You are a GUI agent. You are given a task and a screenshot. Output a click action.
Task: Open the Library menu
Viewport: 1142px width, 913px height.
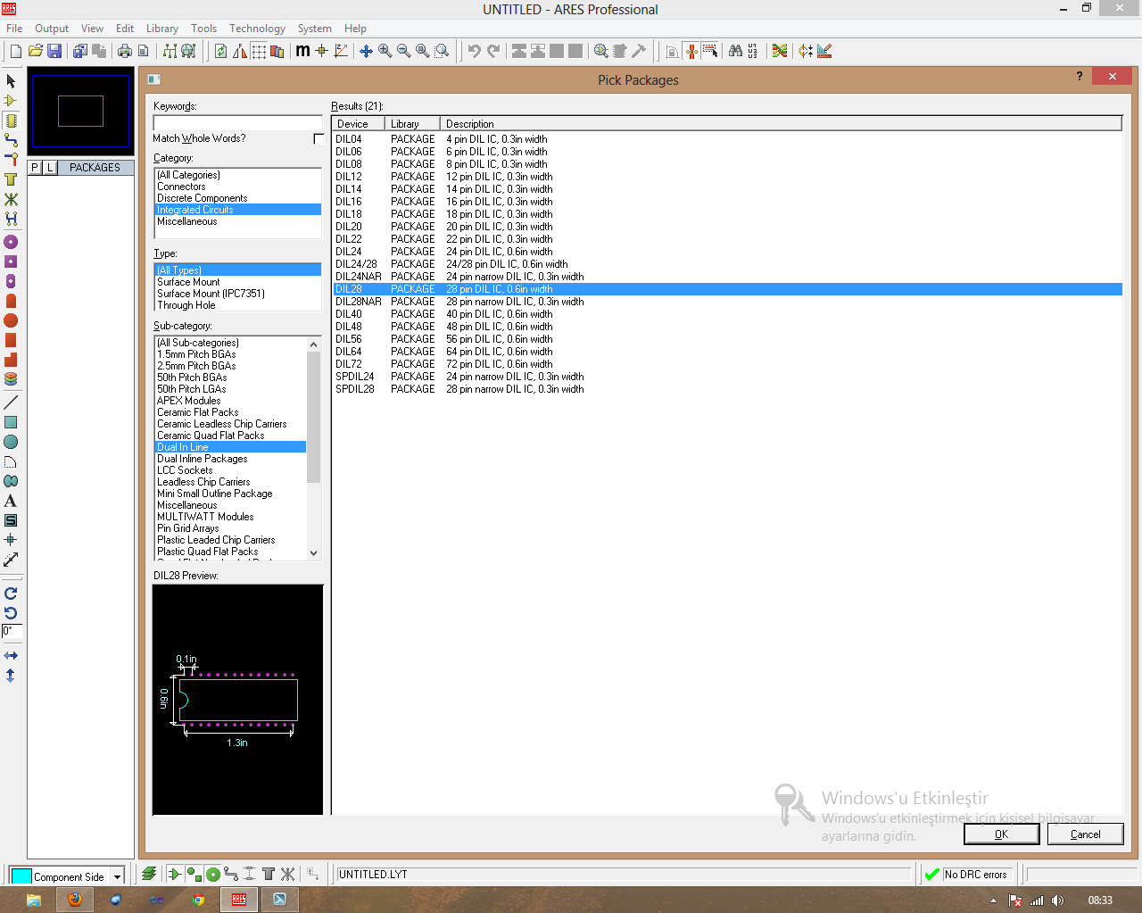(x=162, y=29)
